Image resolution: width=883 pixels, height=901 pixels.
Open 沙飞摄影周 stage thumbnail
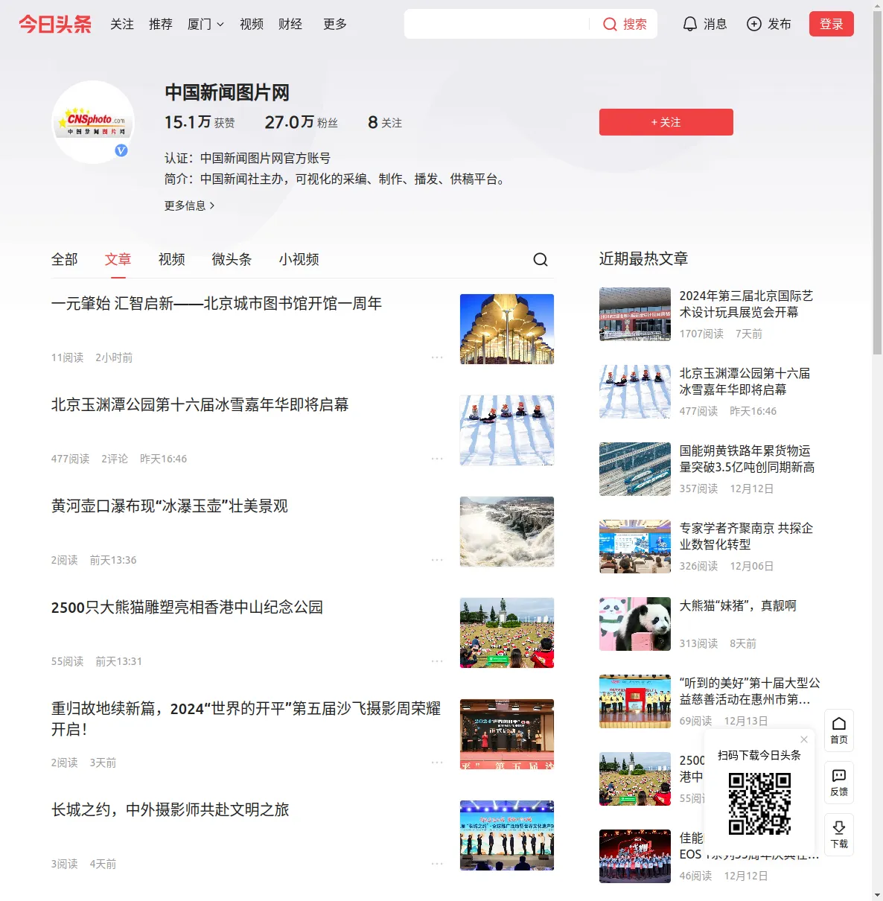pos(507,734)
